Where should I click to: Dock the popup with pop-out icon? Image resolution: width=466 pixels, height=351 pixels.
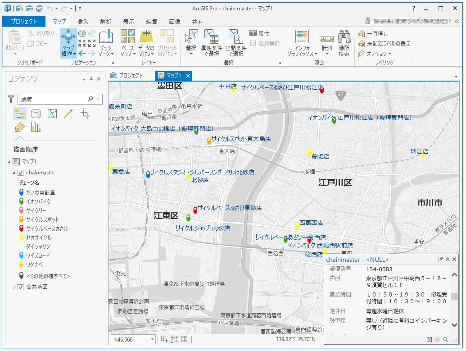[441, 260]
